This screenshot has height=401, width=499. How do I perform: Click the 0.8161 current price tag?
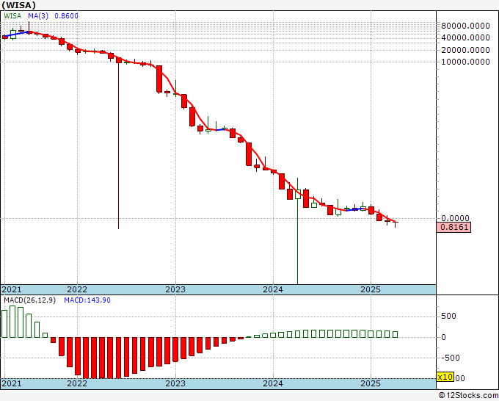point(454,228)
